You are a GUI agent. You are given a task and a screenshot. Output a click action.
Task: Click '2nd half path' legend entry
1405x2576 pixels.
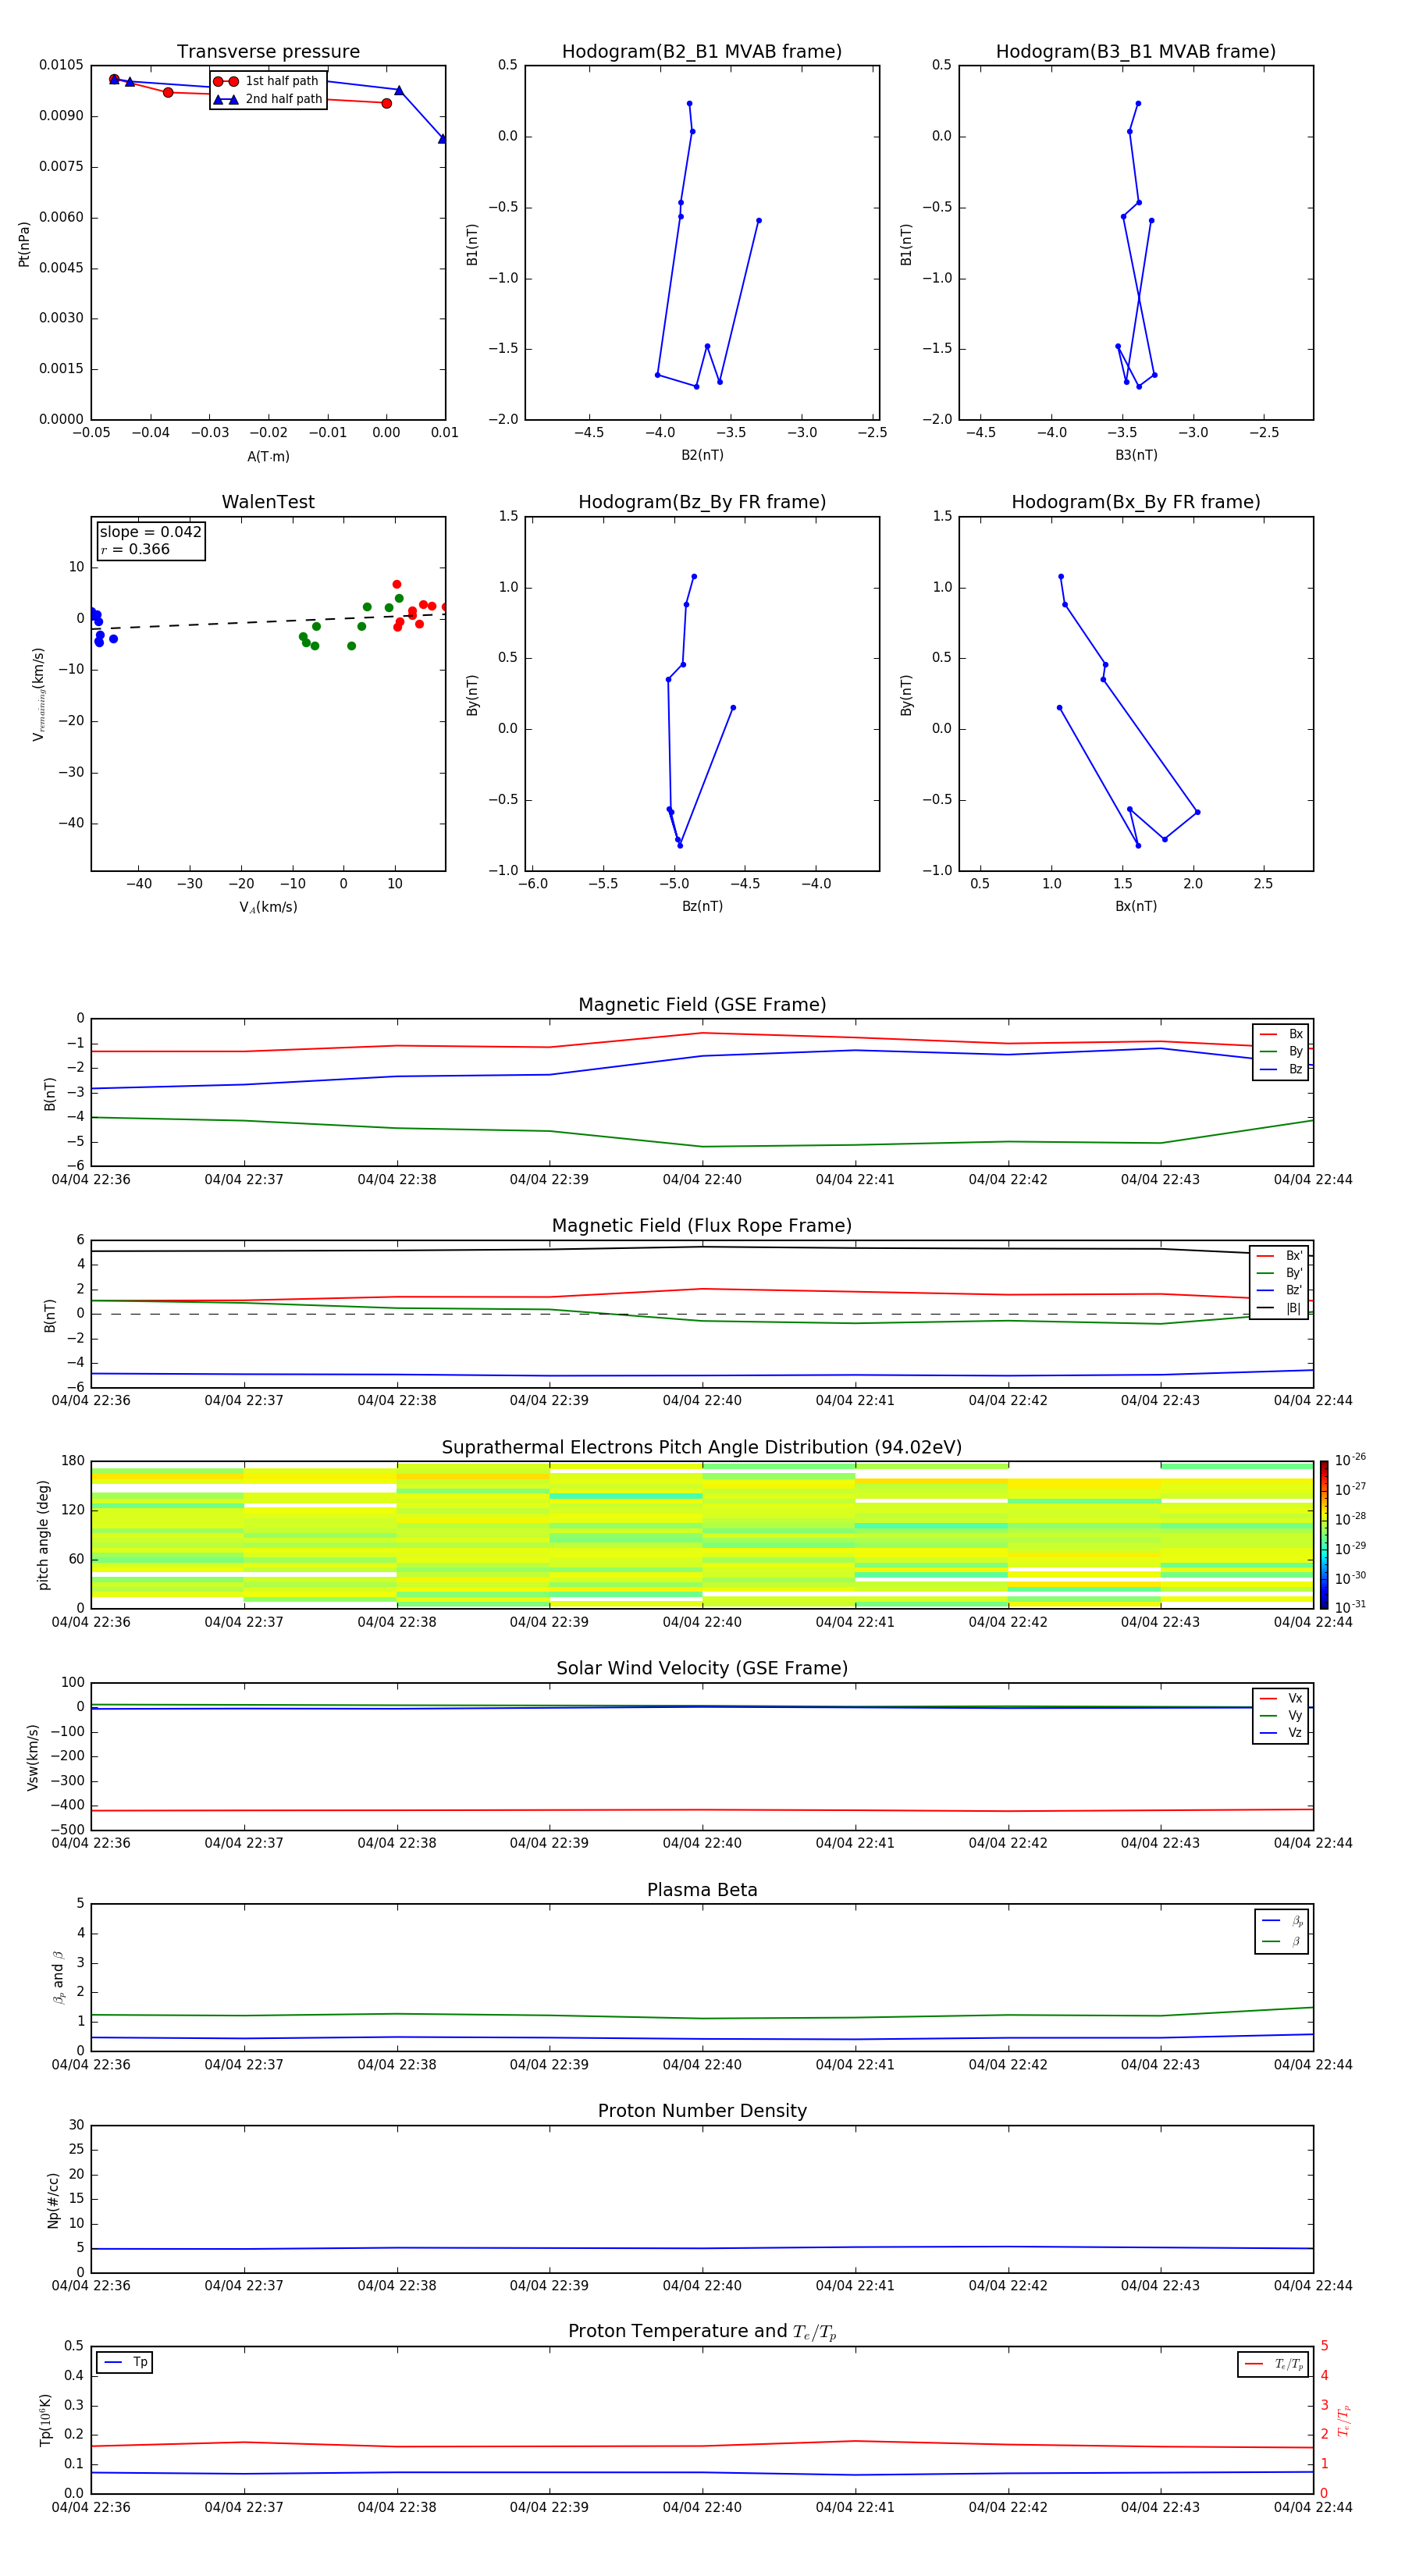click(267, 99)
